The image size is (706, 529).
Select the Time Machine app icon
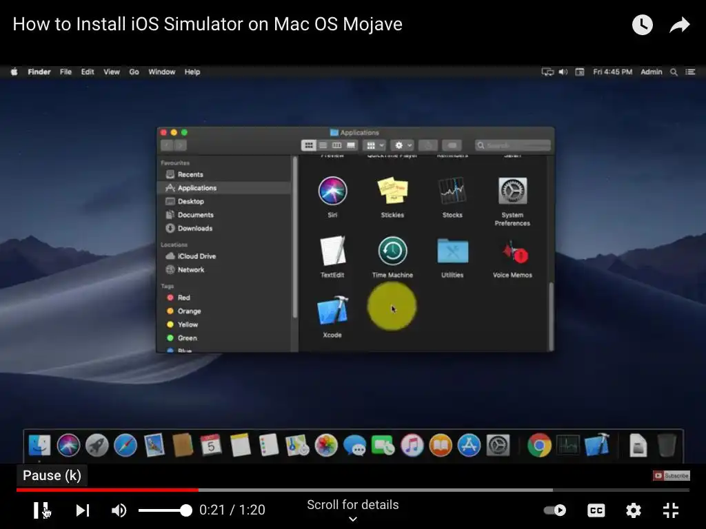[x=392, y=251]
